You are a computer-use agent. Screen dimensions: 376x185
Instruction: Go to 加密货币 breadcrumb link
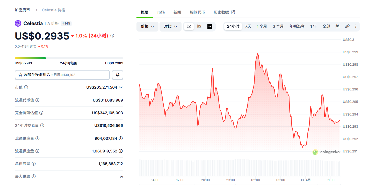[x=22, y=10]
